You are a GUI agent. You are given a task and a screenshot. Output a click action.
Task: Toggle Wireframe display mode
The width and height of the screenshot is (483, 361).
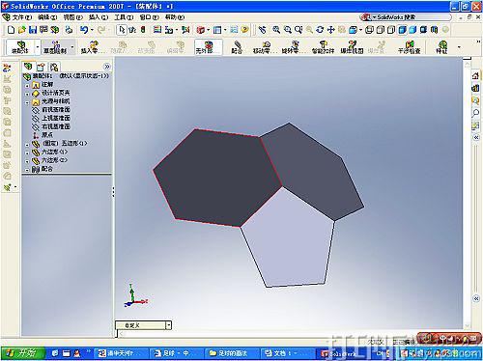[369, 30]
